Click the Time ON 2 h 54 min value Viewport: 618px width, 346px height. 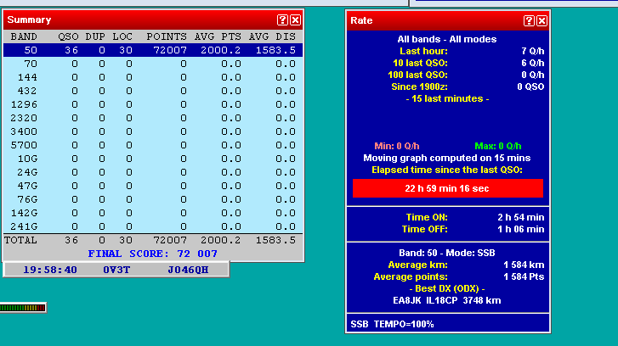pyautogui.click(x=520, y=217)
